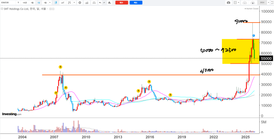Click the redo arrow
The height and width of the screenshot is (139, 274).
coord(104,3)
